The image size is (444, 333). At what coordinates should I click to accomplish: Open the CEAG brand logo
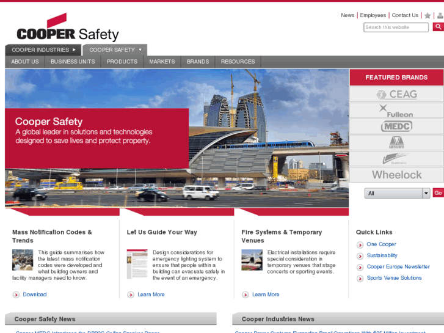[396, 94]
